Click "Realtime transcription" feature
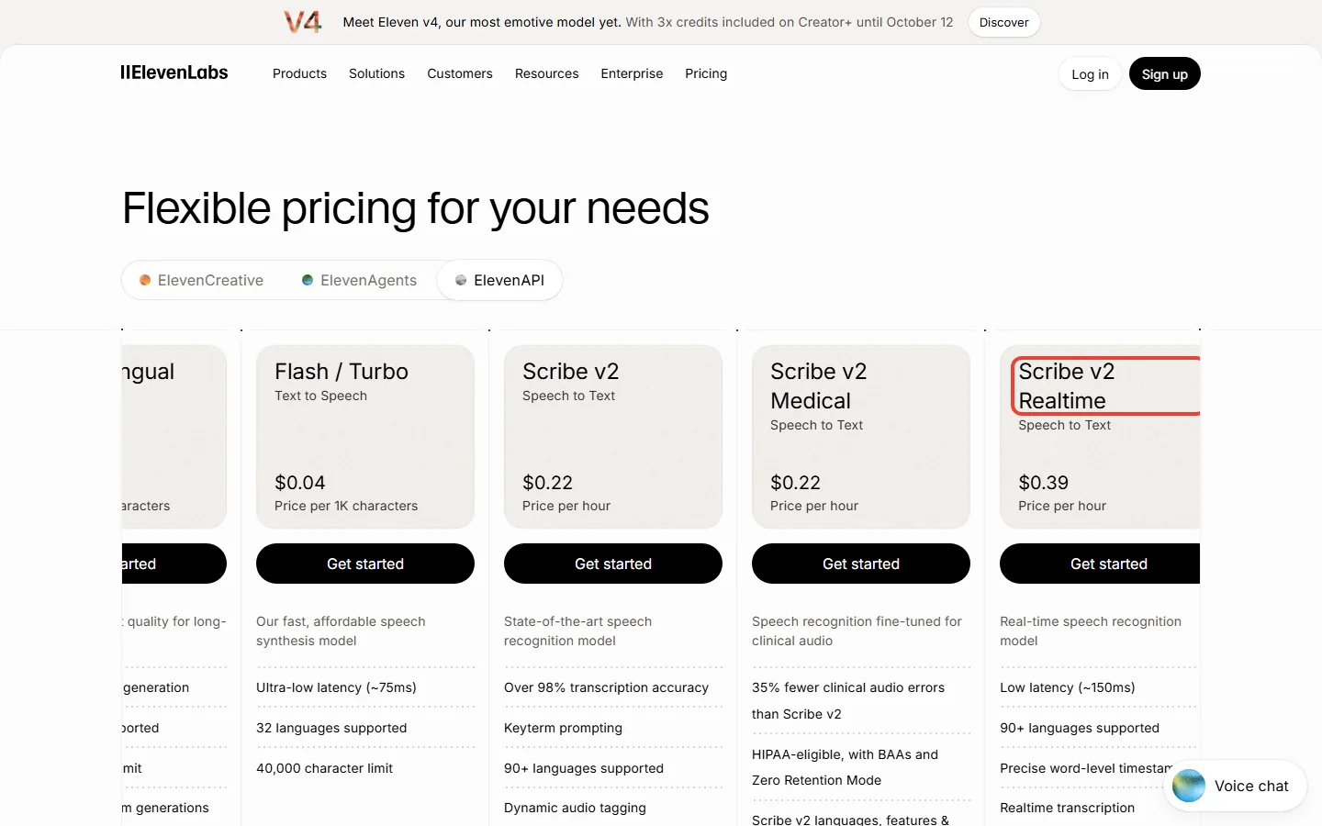The image size is (1322, 826). [1067, 808]
